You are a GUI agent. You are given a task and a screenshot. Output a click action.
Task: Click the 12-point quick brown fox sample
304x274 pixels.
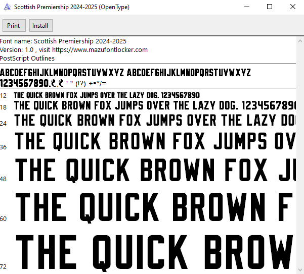[107, 95]
